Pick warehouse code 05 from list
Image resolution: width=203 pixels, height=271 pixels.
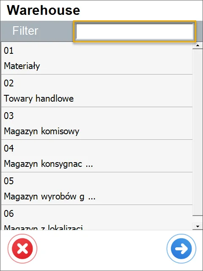point(8,181)
